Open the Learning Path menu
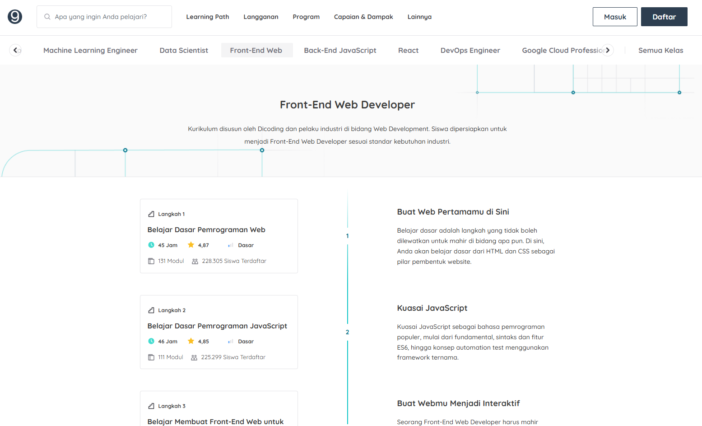The width and height of the screenshot is (702, 426). [208, 17]
